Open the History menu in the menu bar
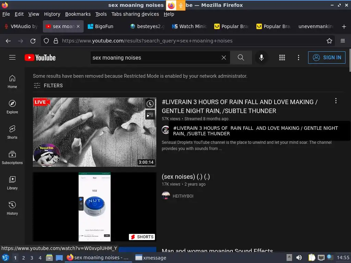Viewport: 351px width, 263px height. [52, 14]
